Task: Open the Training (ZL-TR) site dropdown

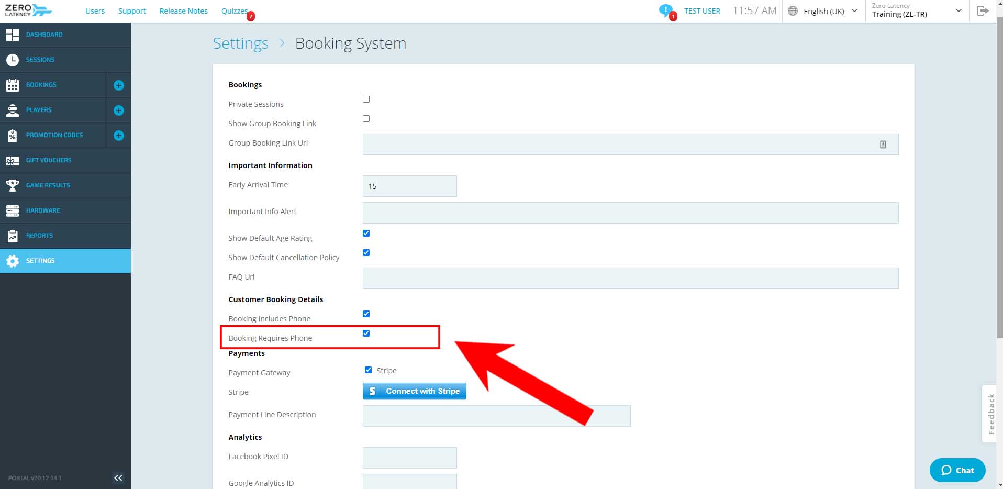Action: click(917, 11)
